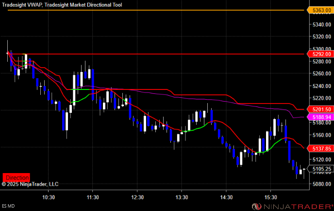
Task: Click the 5160.00 price axis label
Action: (x=322, y=135)
